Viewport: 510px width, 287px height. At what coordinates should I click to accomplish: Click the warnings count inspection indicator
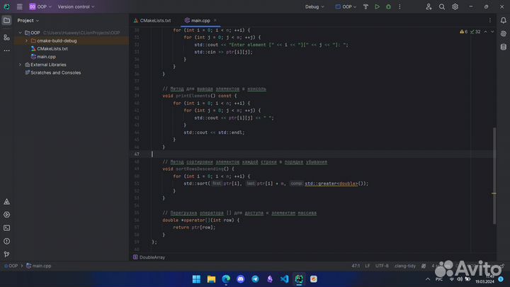463,32
